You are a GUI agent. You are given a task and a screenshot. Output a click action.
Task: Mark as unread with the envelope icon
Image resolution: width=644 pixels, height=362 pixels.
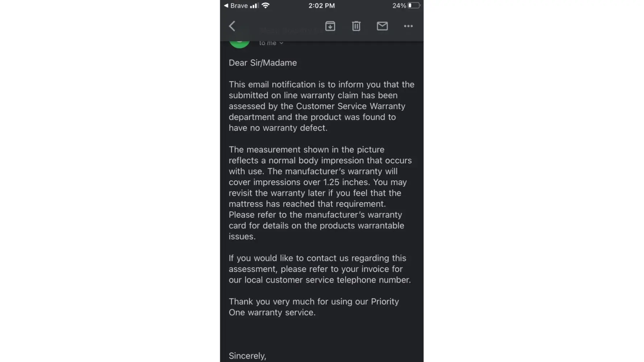tap(382, 26)
